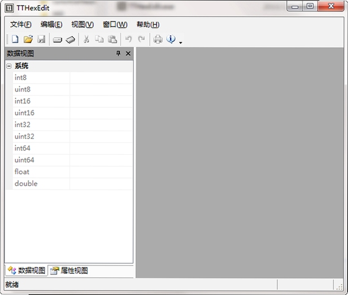Click the Redo arrow icon

pos(141,40)
